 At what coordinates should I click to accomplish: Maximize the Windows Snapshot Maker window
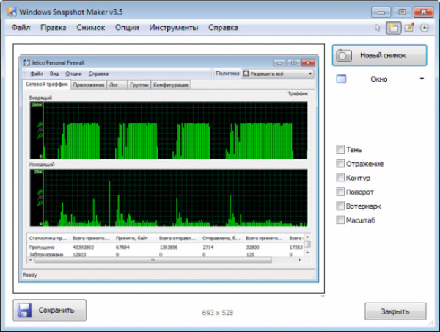(402, 12)
